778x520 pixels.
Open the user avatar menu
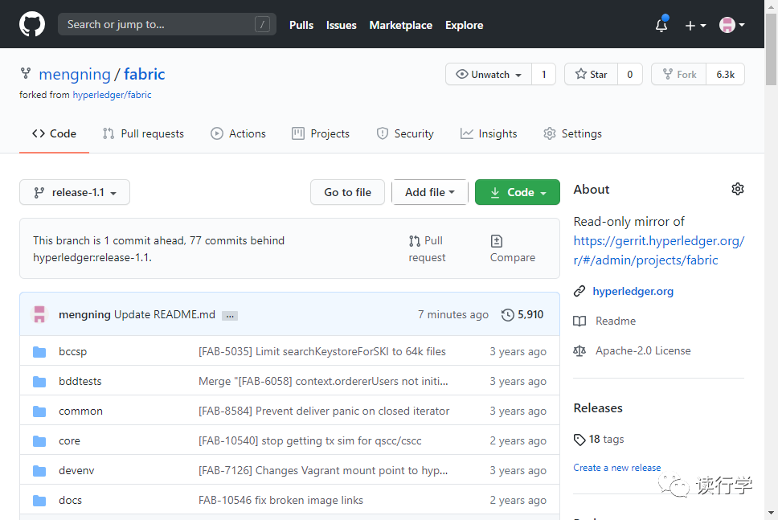(732, 24)
